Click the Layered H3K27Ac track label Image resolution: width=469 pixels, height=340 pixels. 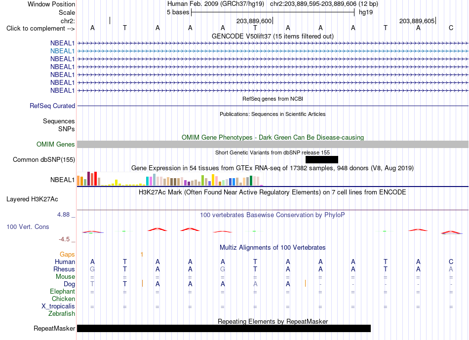click(x=32, y=199)
